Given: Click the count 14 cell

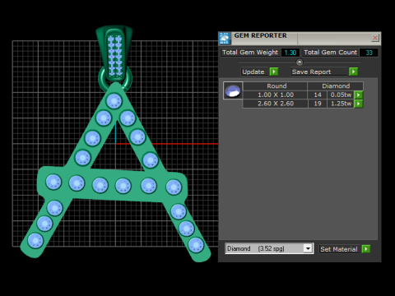Looking at the screenshot, I should [318, 95].
